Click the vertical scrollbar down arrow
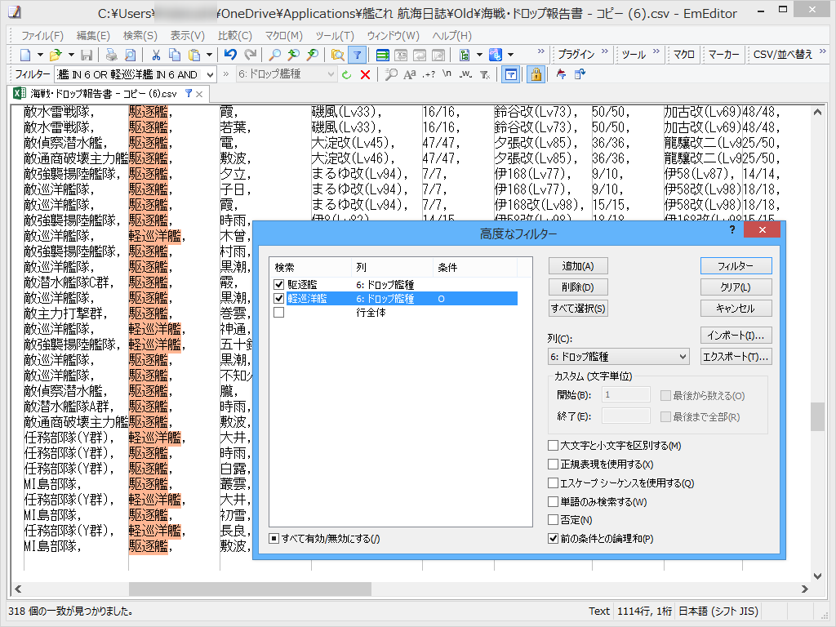 point(817,576)
